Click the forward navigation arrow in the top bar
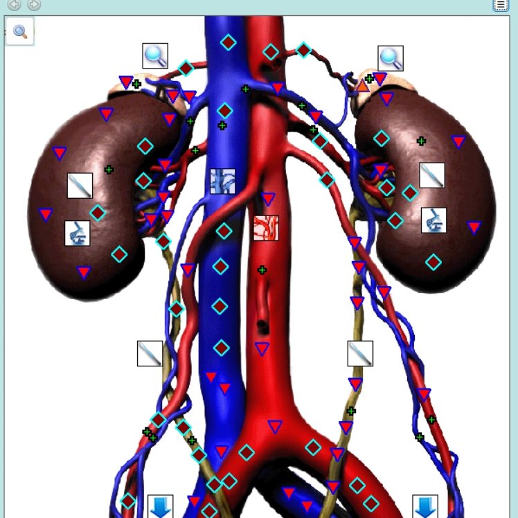Image resolution: width=518 pixels, height=518 pixels. click(x=34, y=4)
